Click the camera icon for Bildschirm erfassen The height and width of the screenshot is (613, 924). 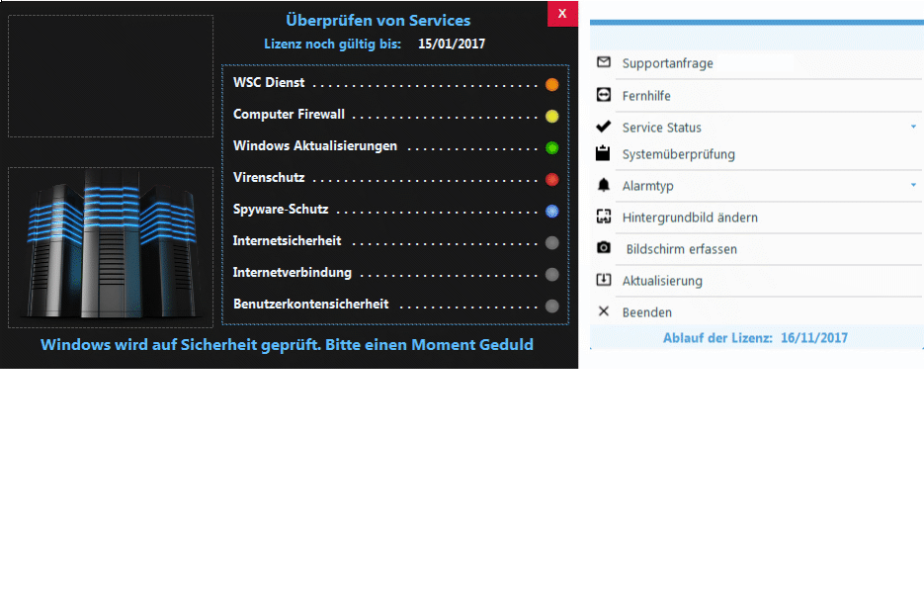[604, 248]
